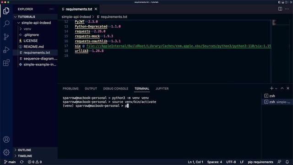The height and width of the screenshot is (165, 293).
Task: Change encoding via UTF-8 indicator
Action: click(x=231, y=162)
